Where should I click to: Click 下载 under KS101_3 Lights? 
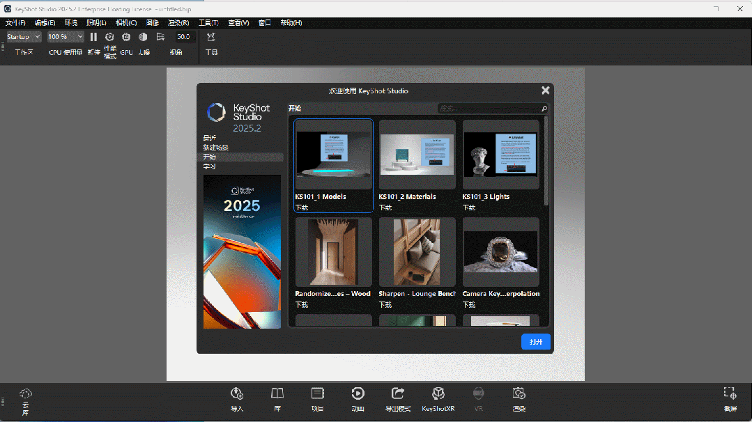tap(469, 208)
